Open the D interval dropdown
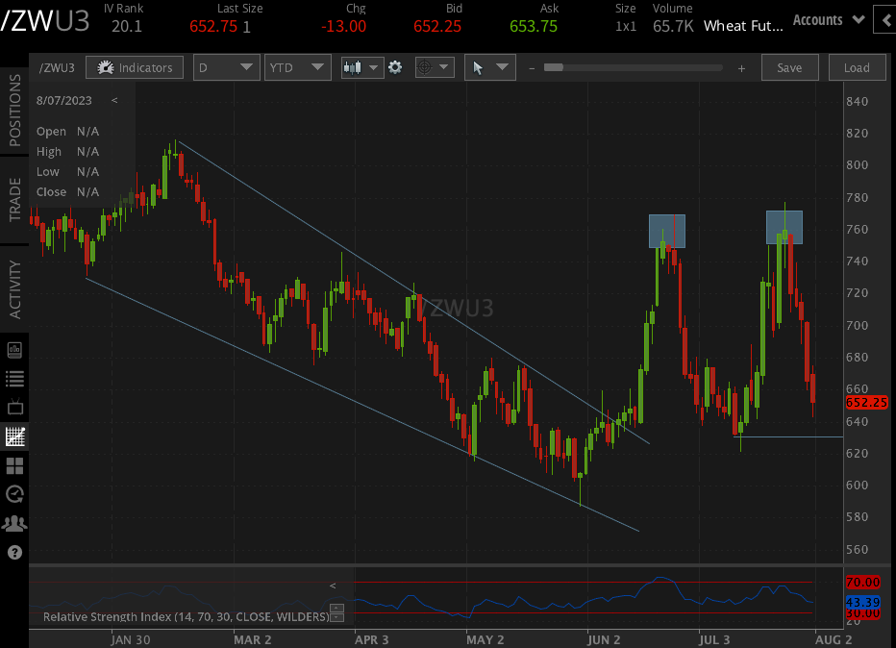Viewport: 896px width, 648px height. pos(226,67)
